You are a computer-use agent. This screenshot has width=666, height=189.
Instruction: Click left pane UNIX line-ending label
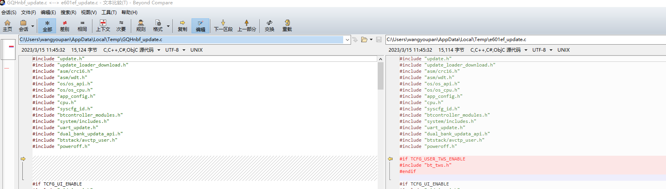[197, 50]
